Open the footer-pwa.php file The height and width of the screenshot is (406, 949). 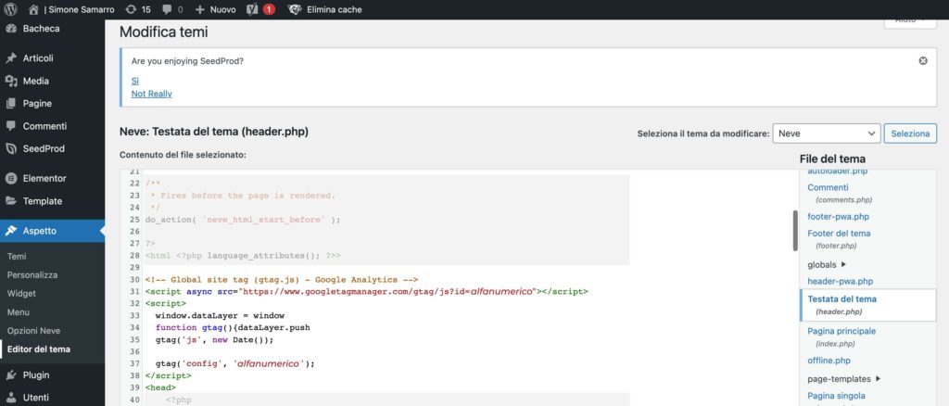(838, 216)
